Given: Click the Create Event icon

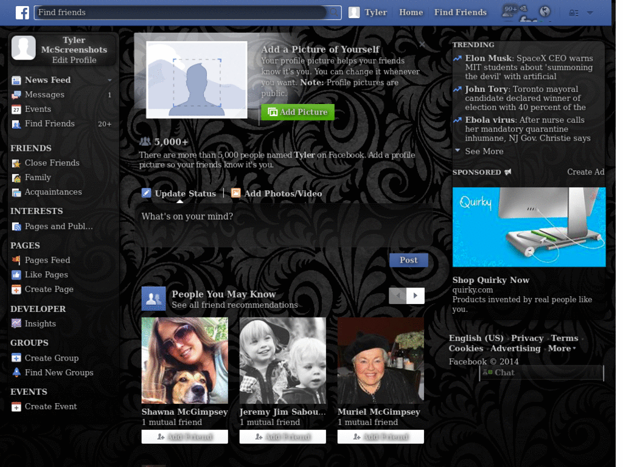Looking at the screenshot, I should [16, 407].
